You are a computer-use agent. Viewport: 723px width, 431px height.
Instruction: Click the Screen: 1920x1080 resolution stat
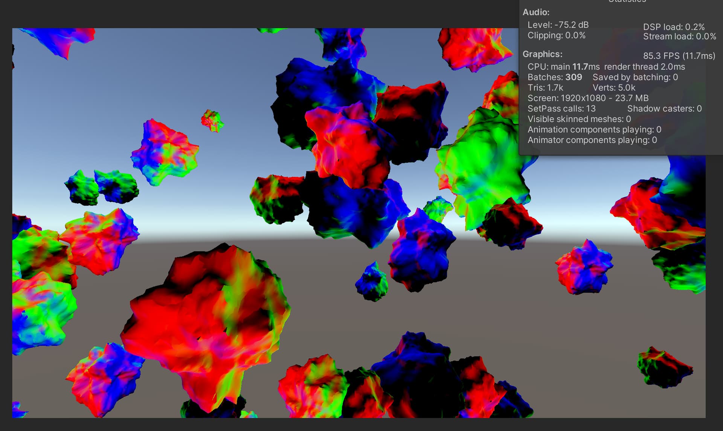point(587,98)
